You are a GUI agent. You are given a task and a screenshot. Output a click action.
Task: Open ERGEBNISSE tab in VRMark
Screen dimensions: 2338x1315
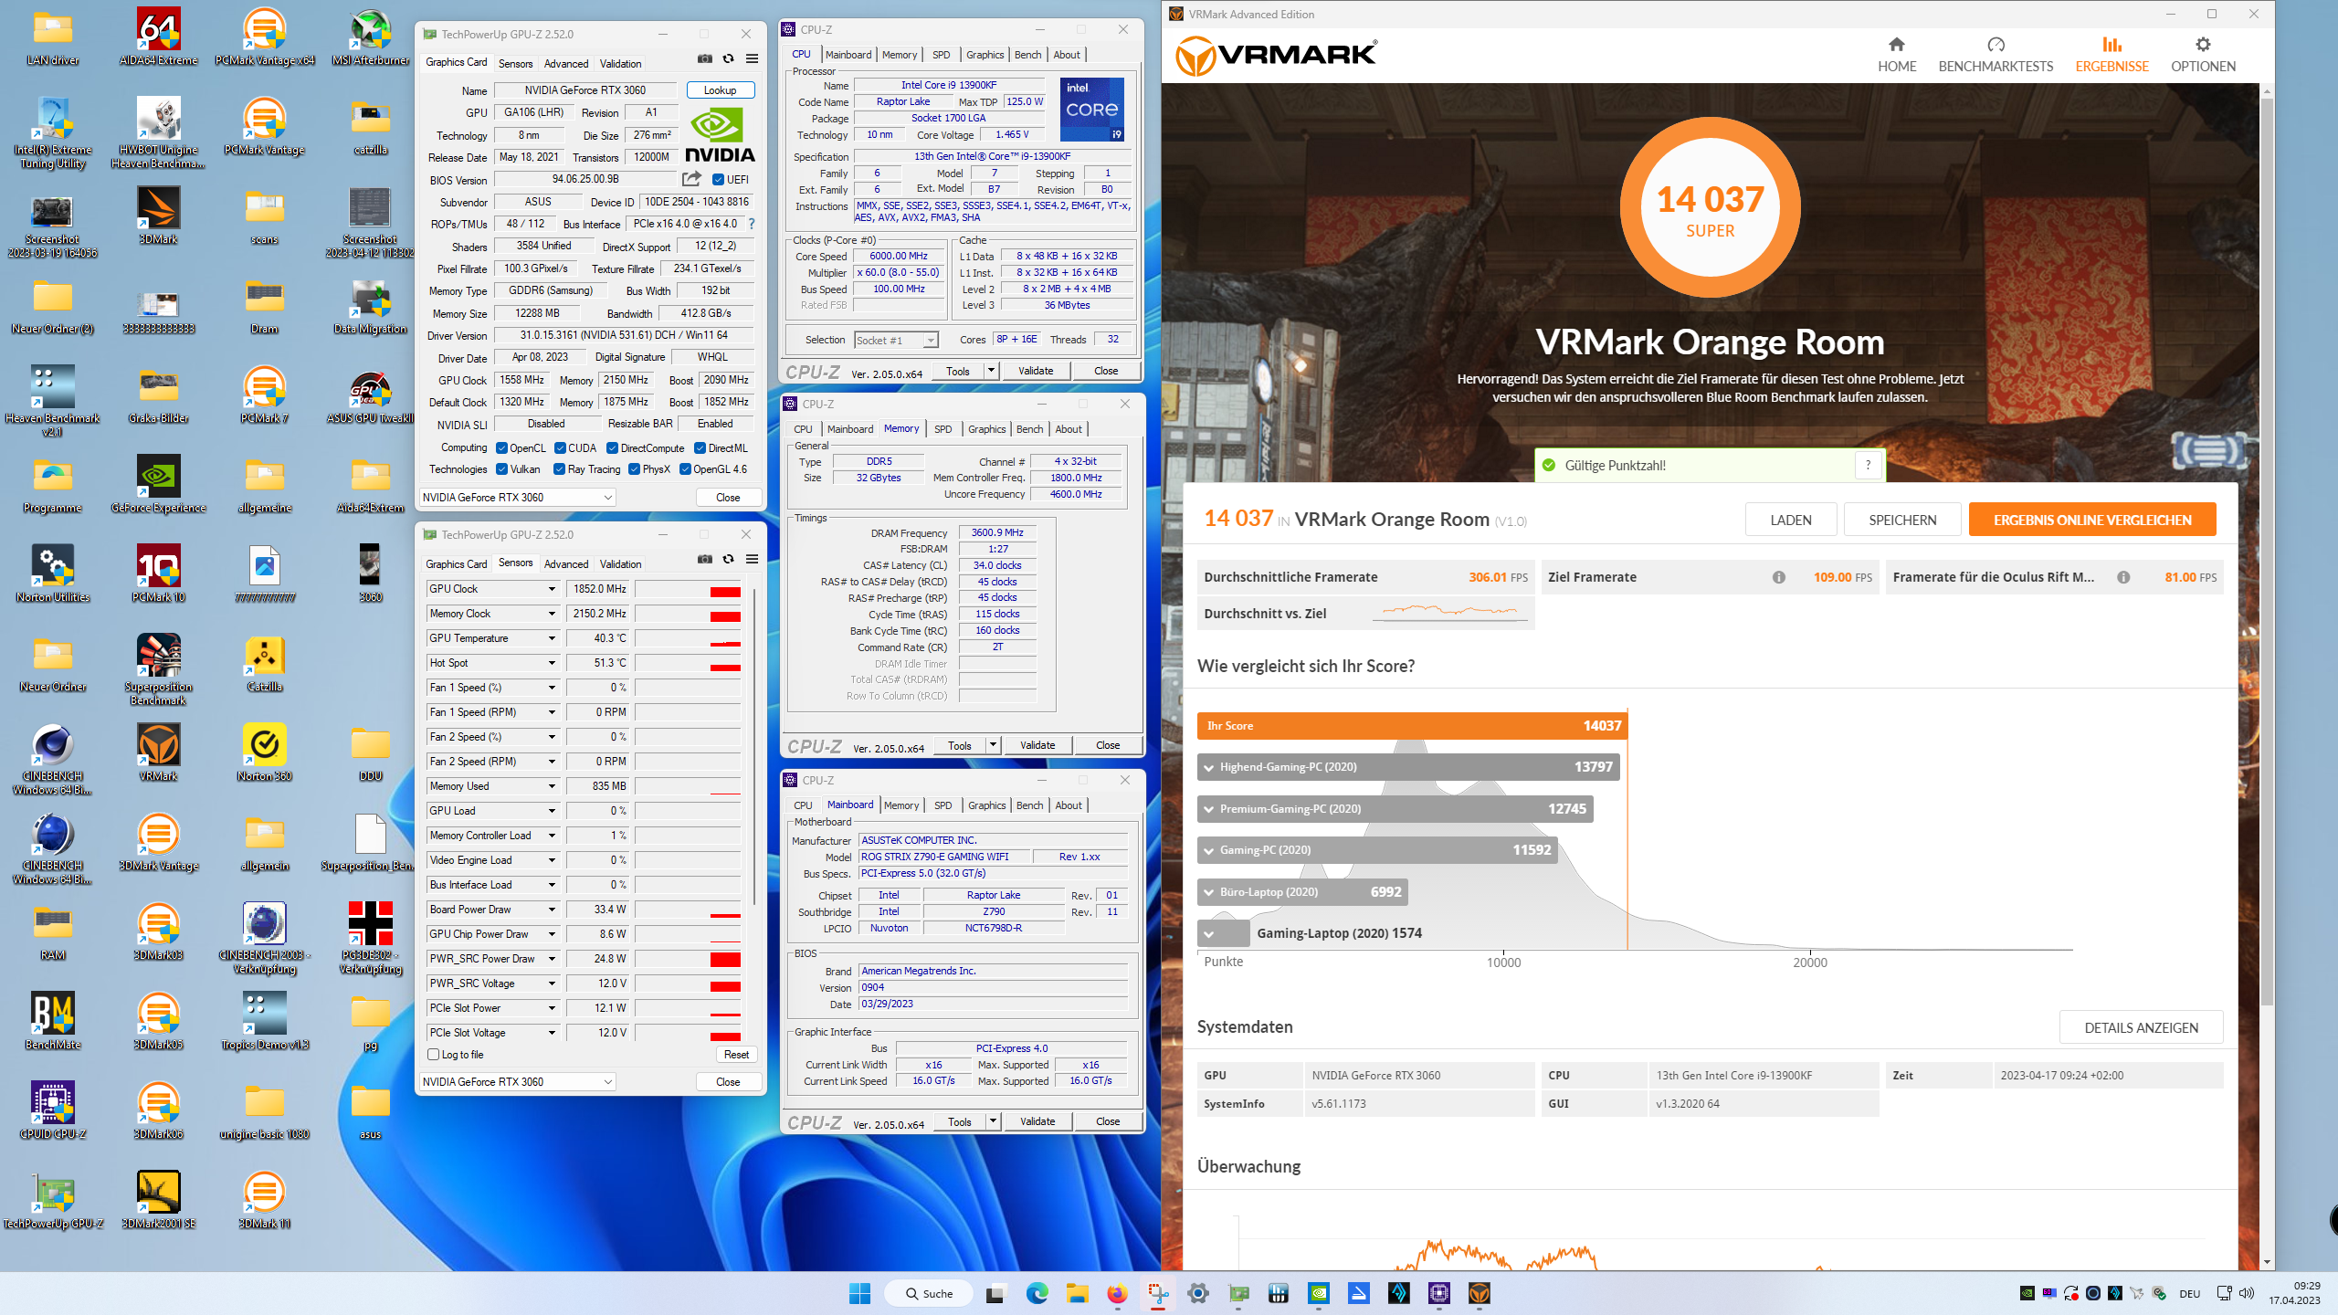2112,55
